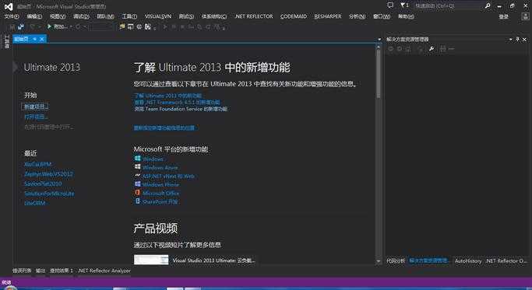Click the Save All toolbar icon
This screenshot has width=532, height=290.
(x=21, y=26)
